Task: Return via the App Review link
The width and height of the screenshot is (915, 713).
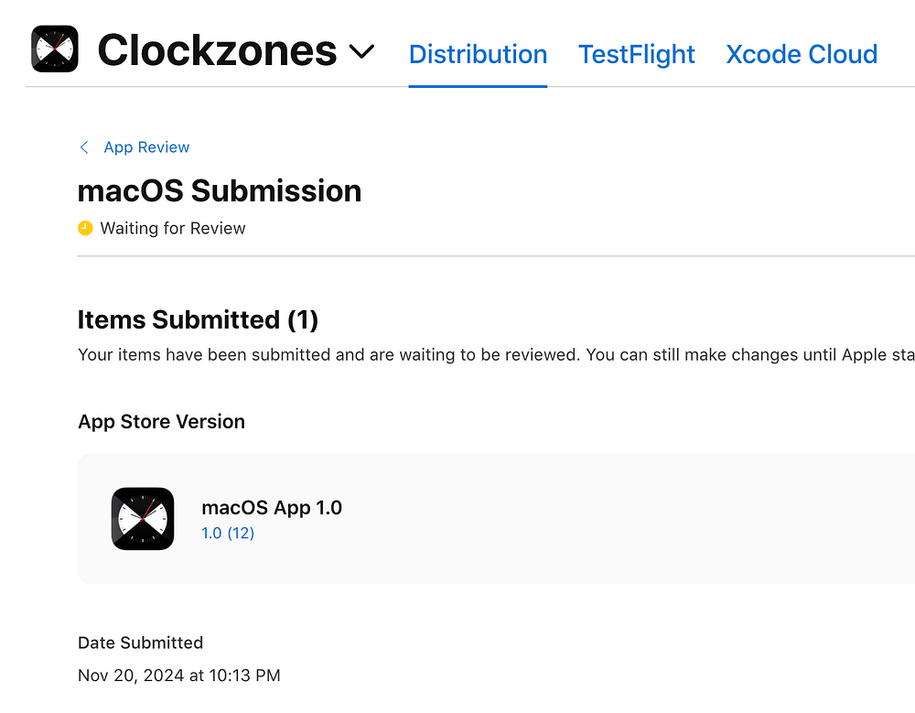Action: (146, 147)
